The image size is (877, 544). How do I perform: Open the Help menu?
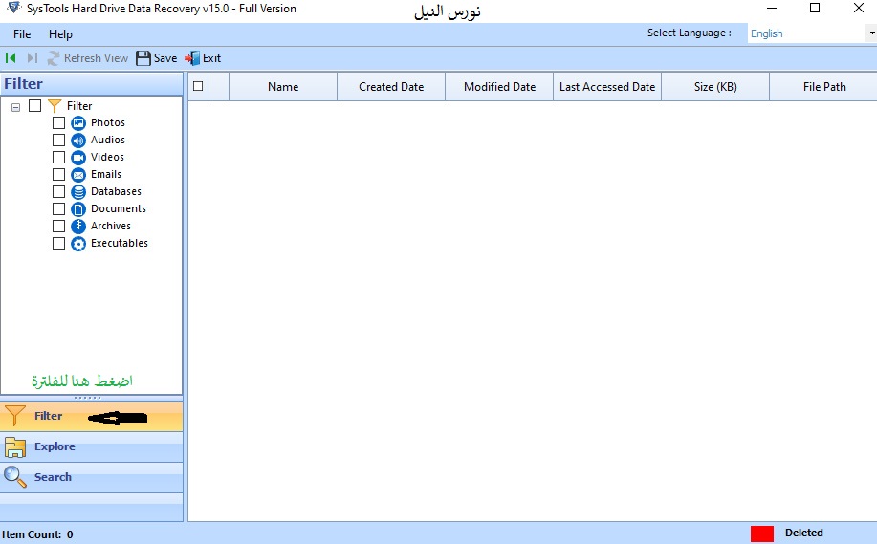click(60, 34)
